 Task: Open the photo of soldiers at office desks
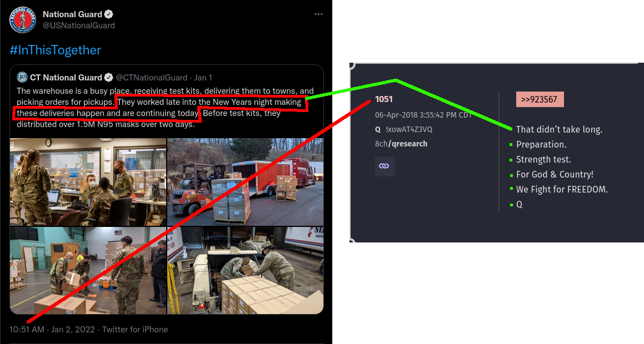pos(88,182)
